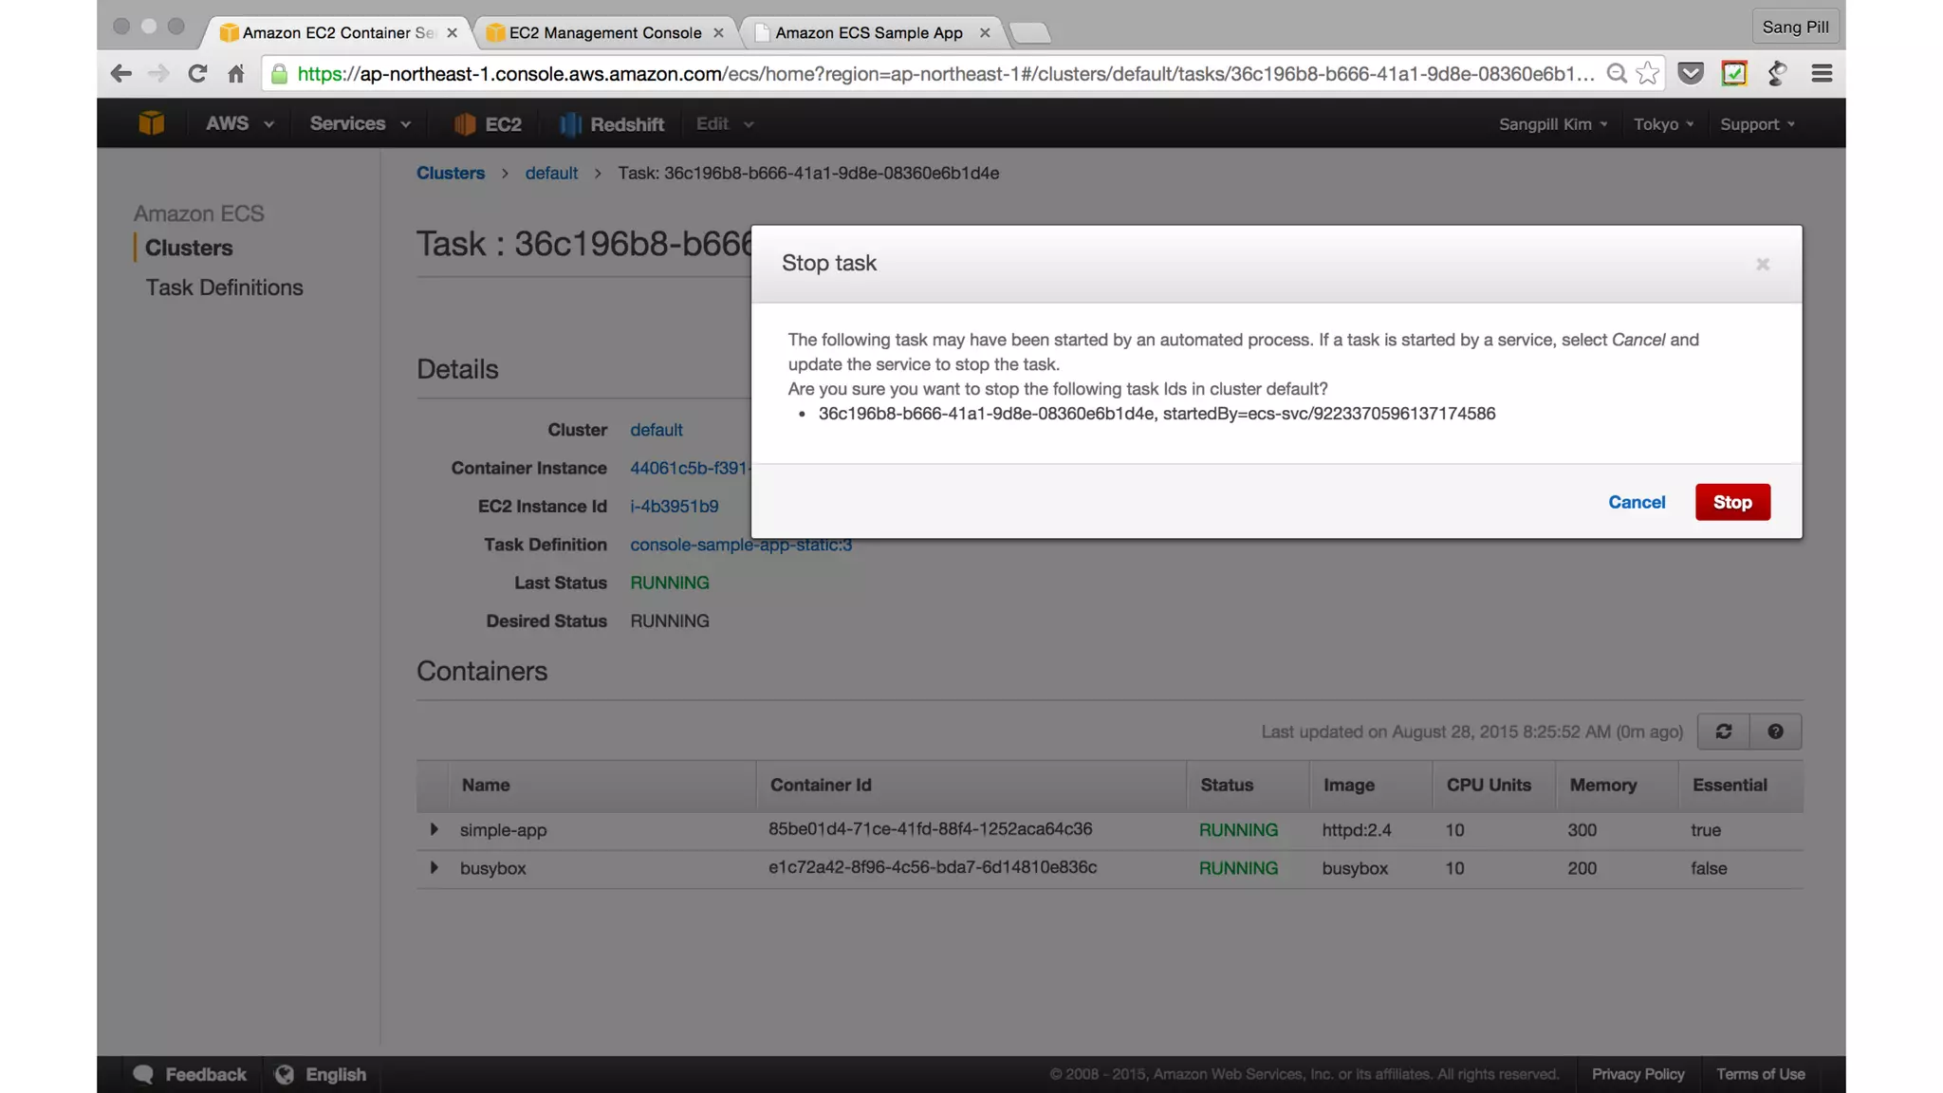
Task: Switch to the EC2 Management Console tab
Action: [604, 33]
